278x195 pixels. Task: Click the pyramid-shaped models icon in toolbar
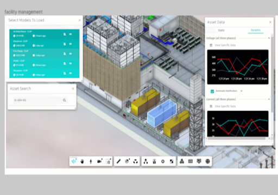point(182,161)
